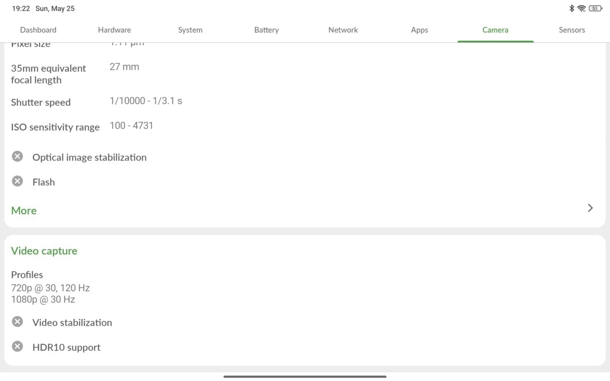The height and width of the screenshot is (381, 610).
Task: Tap the Wi-Fi status icon
Action: pos(581,8)
